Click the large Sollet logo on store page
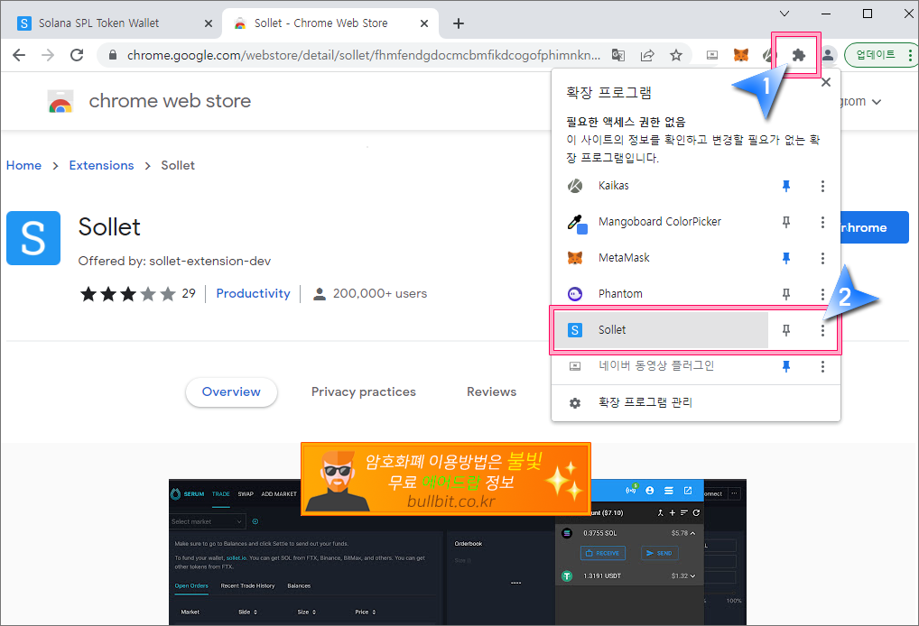 tap(33, 238)
